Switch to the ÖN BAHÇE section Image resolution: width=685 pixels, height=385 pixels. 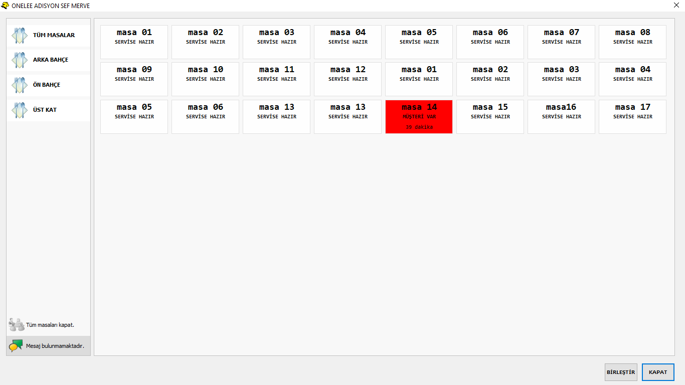coord(48,85)
